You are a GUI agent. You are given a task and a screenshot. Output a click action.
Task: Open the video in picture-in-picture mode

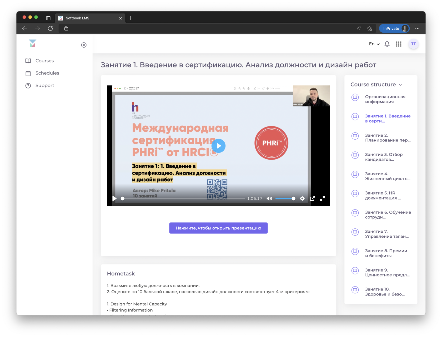click(312, 198)
